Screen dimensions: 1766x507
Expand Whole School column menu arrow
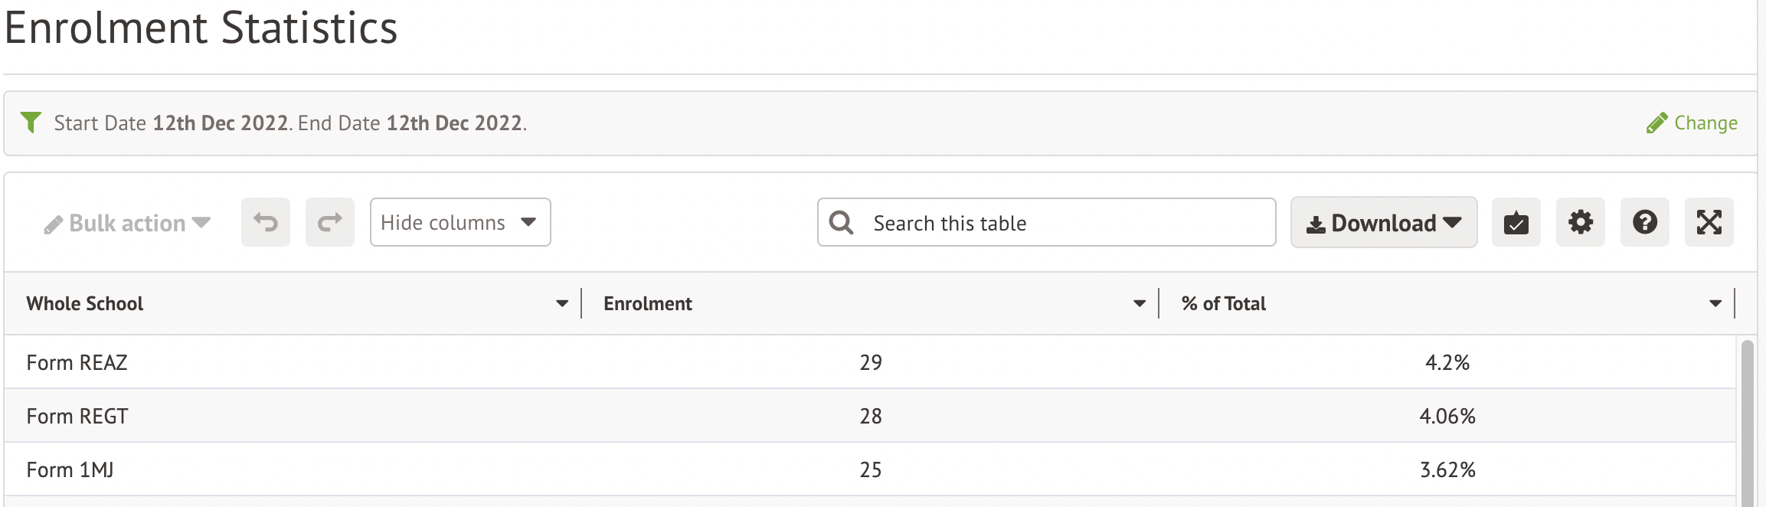pos(562,304)
